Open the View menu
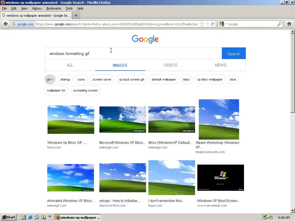295x221 pixels. (x=24, y=8)
